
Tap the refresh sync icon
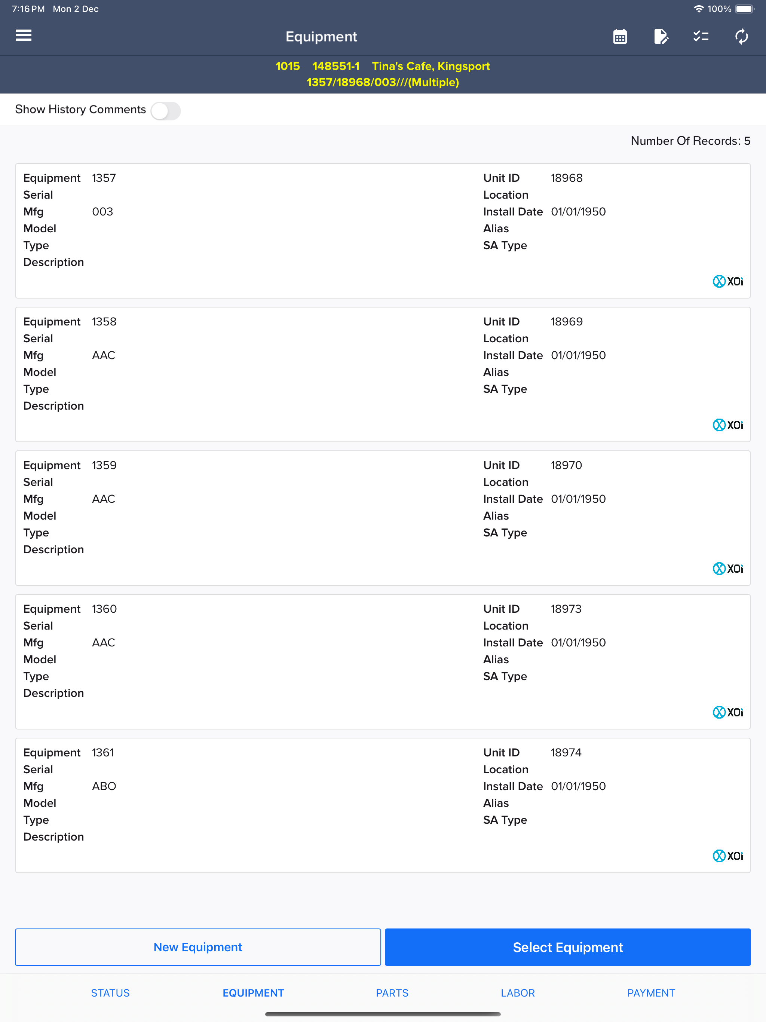[x=742, y=36]
